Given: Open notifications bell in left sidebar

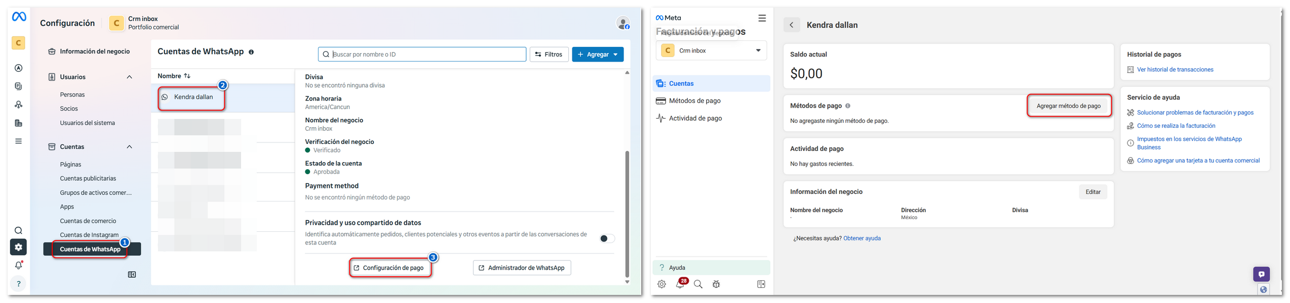Looking at the screenshot, I should click(19, 265).
